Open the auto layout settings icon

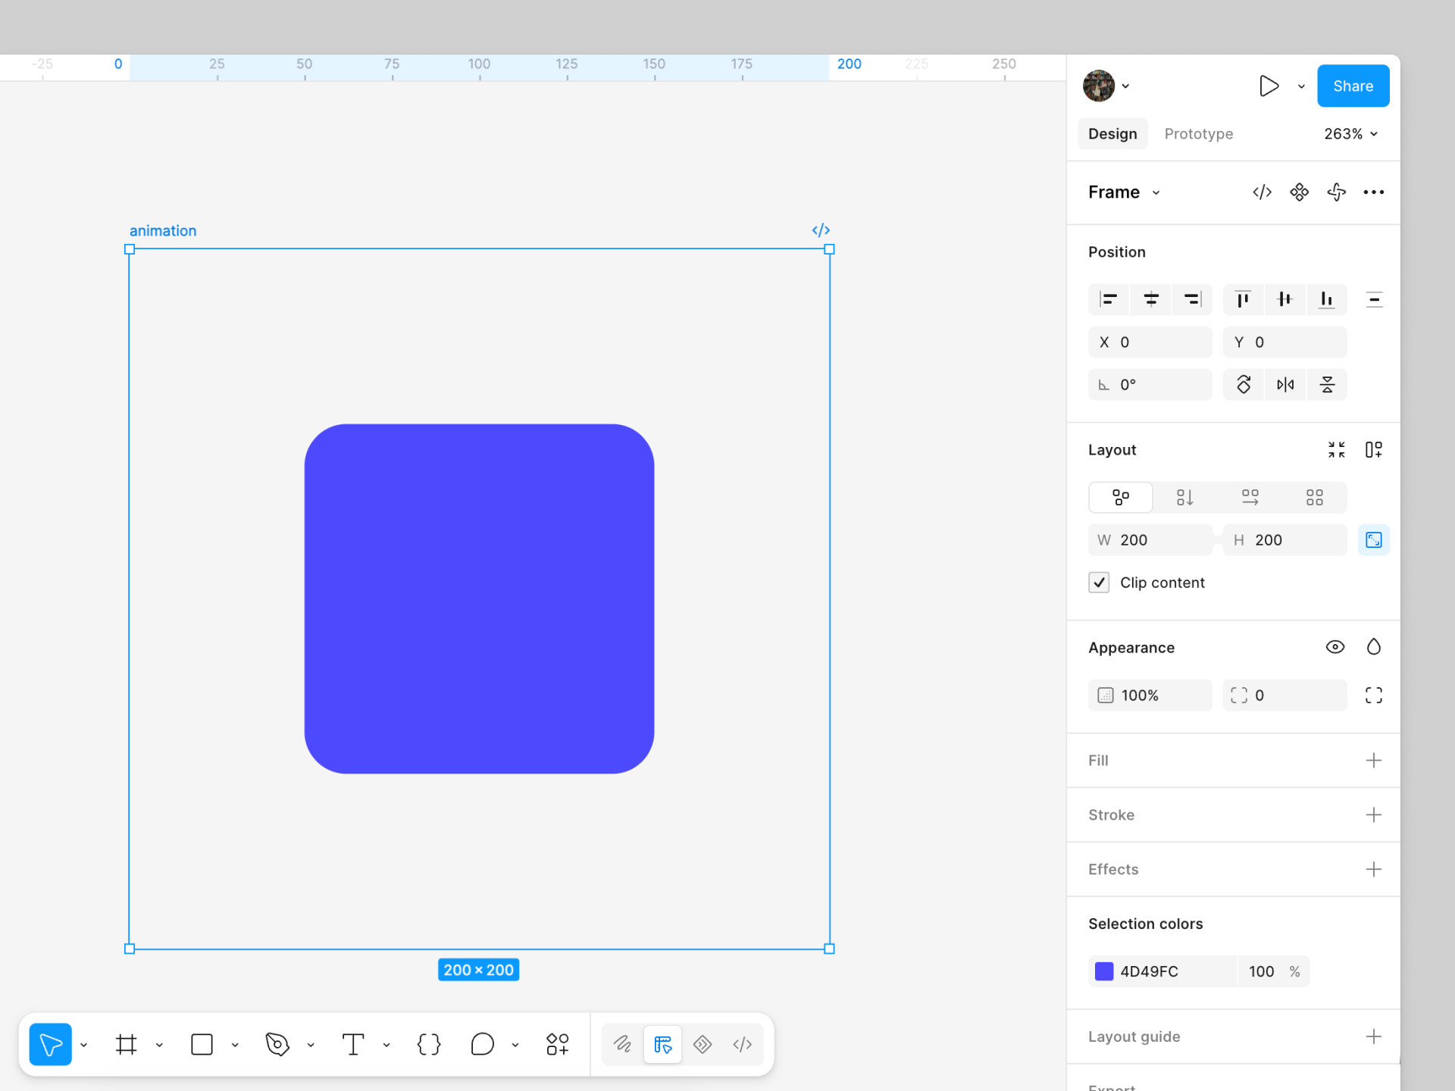1374,450
